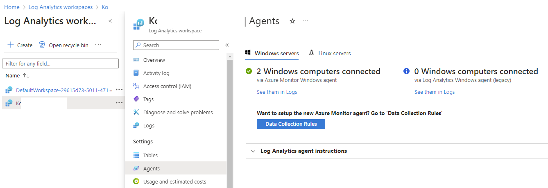The height and width of the screenshot is (188, 548).
Task: Open DefaultWorkspace-29615d73-5011-471 workspace link
Action: pyautogui.click(x=64, y=90)
